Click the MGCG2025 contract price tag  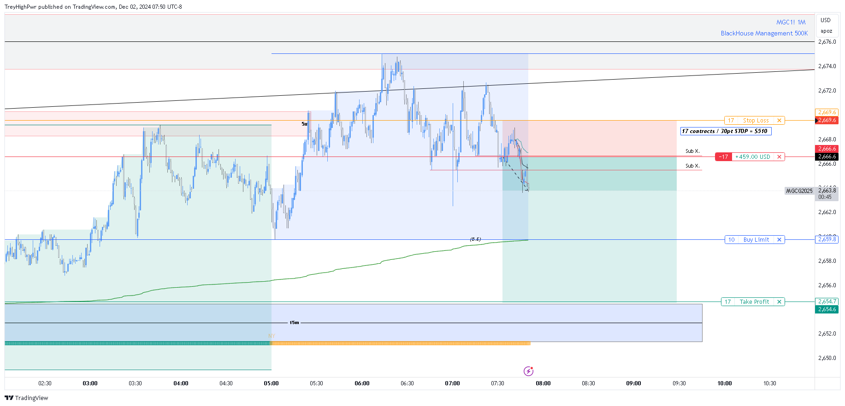pos(799,191)
